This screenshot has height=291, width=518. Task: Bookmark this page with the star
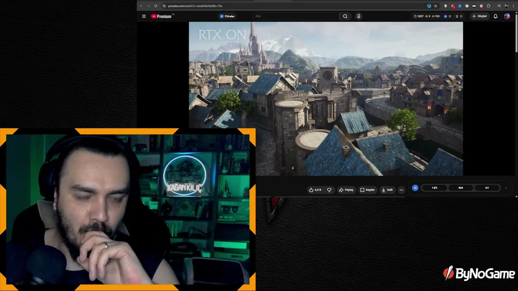pos(435,6)
